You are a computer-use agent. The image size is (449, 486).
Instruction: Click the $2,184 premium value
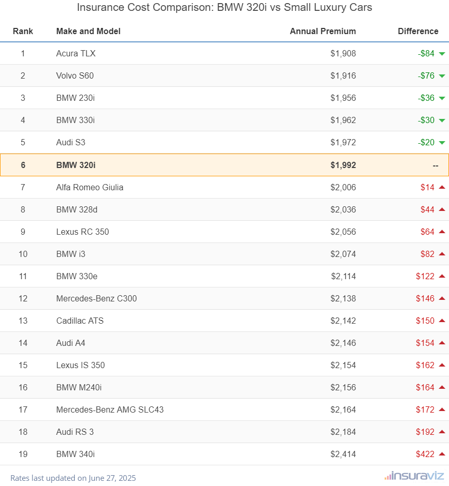tap(343, 432)
